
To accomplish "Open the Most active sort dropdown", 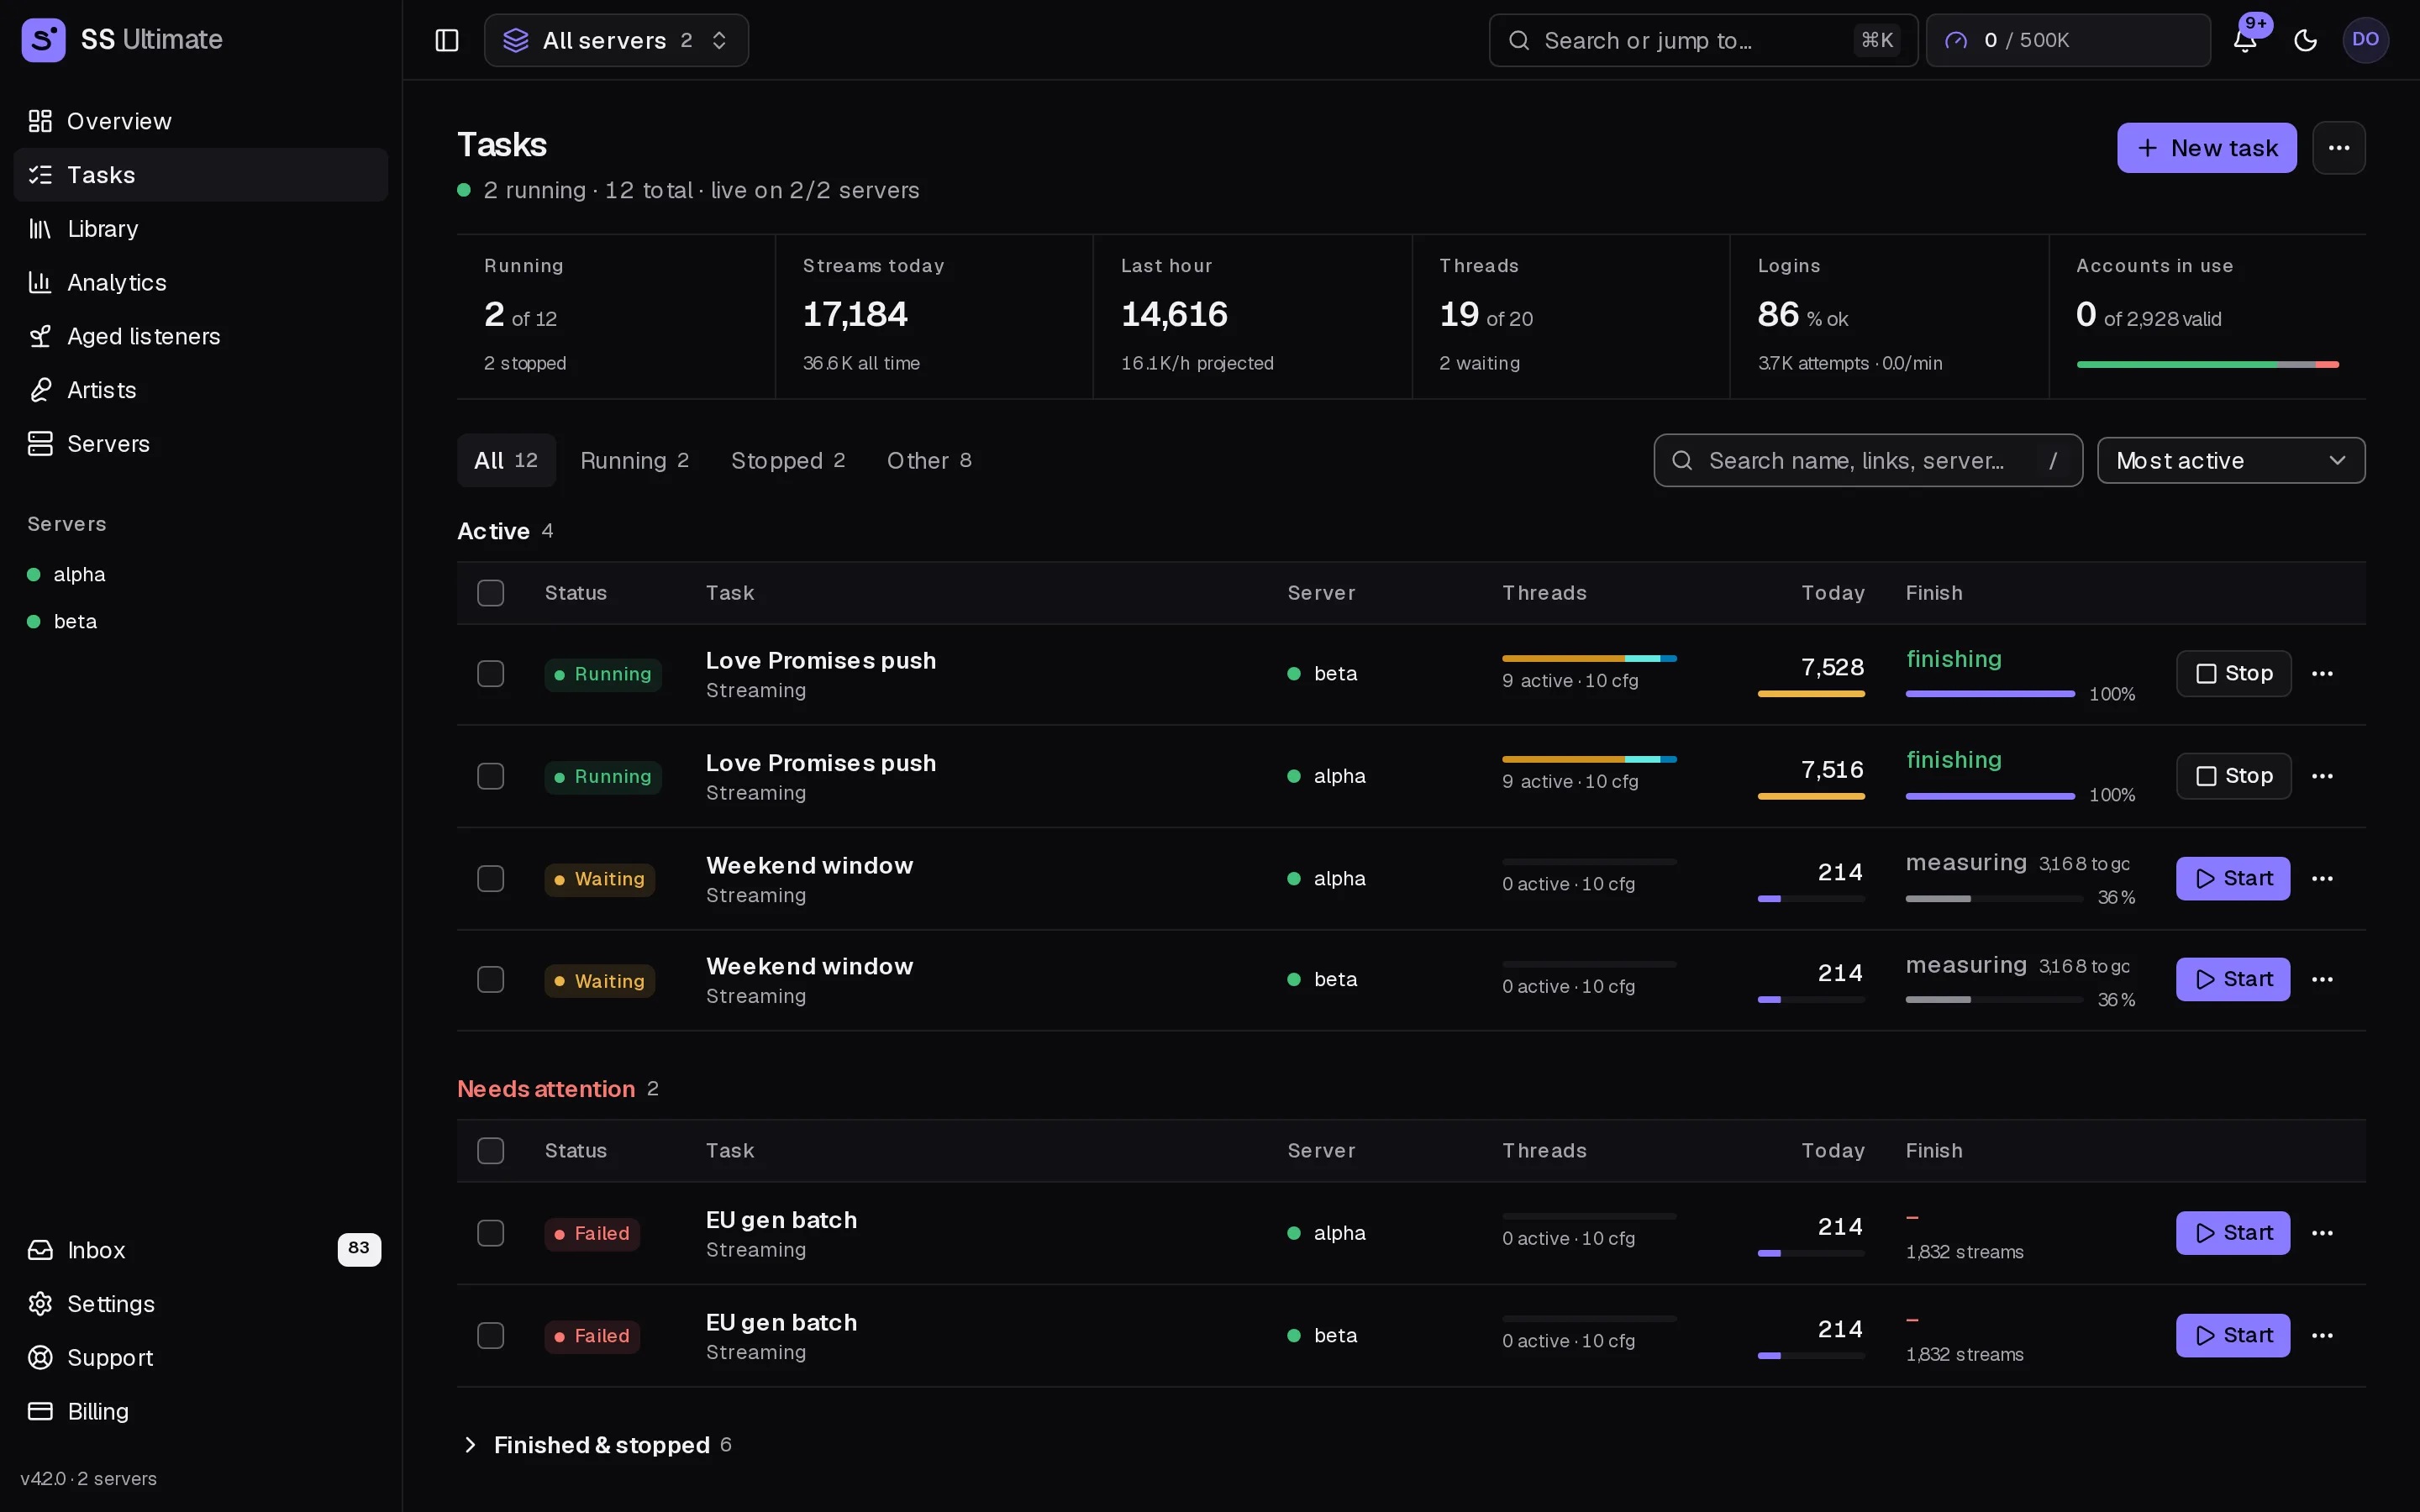I will (2230, 461).
